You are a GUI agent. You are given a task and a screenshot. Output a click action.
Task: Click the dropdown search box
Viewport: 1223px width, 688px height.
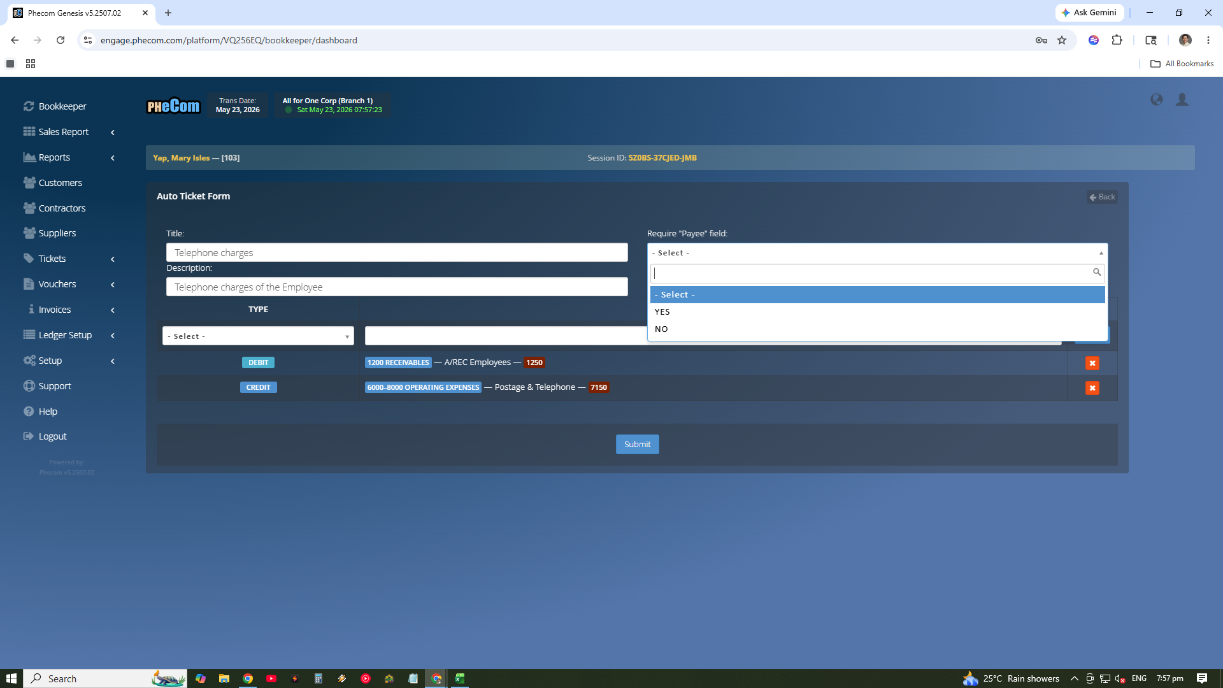(x=877, y=273)
